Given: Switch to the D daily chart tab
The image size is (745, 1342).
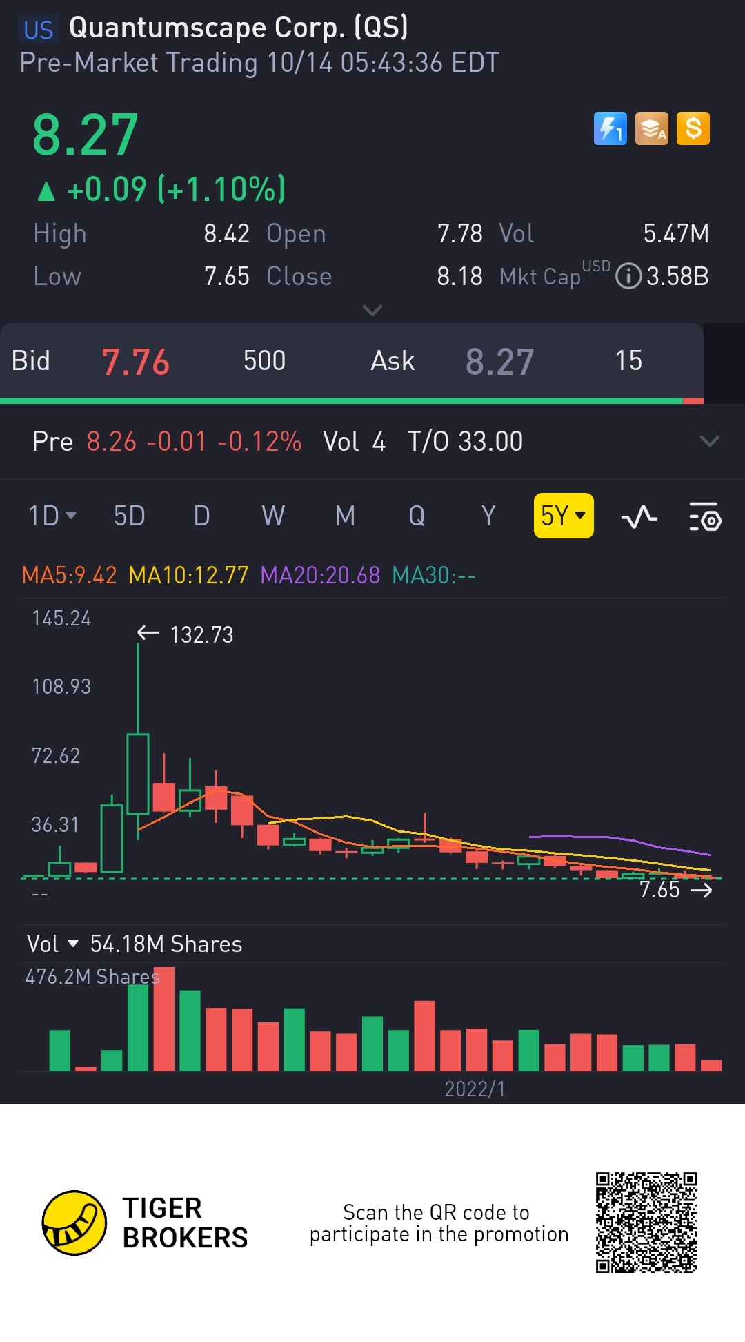Looking at the screenshot, I should (201, 516).
